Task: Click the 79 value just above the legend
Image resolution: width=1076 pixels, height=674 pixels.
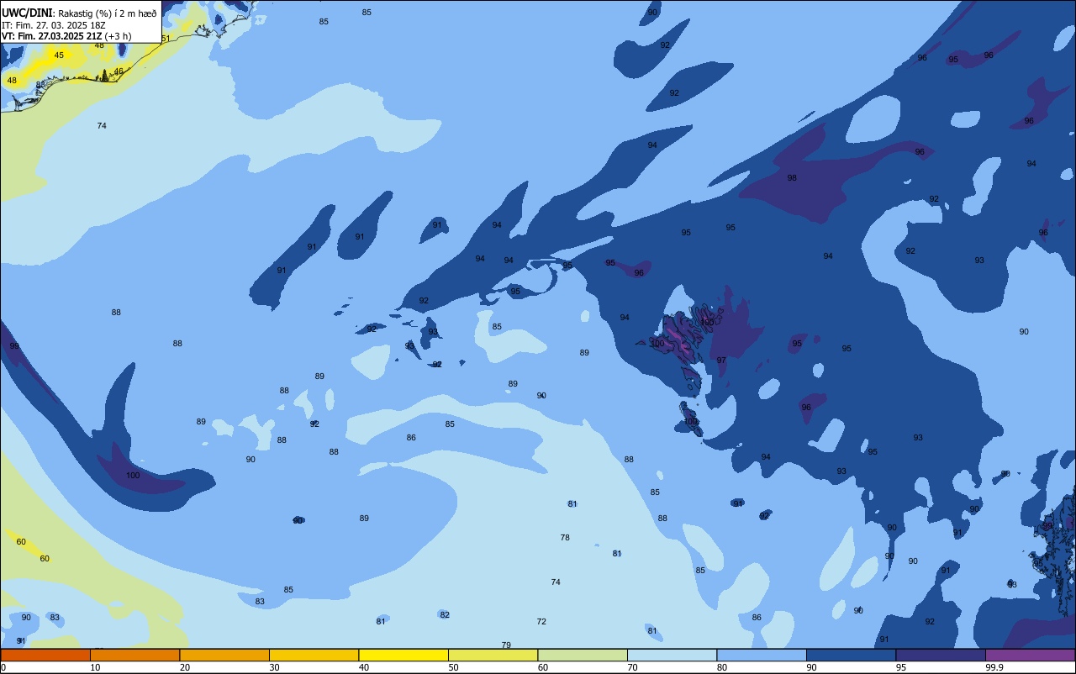Action: point(506,645)
